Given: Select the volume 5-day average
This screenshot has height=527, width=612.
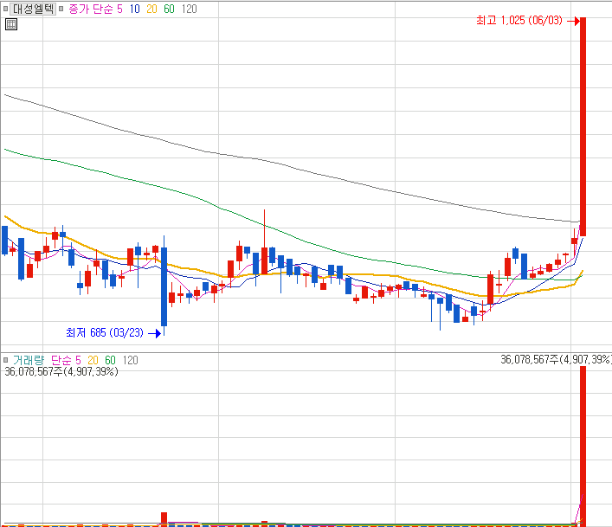Looking at the screenshot, I should 79,360.
